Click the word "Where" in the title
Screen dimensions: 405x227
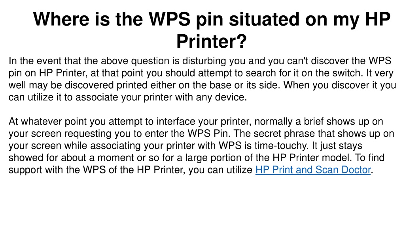pyautogui.click(x=61, y=19)
